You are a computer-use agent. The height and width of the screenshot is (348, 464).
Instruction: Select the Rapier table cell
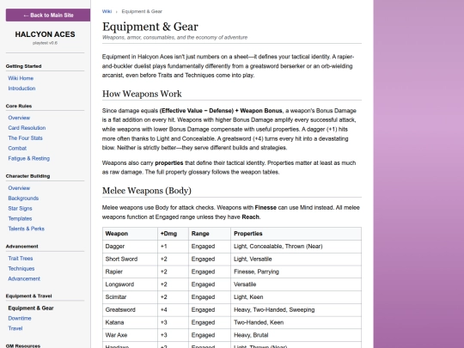click(x=131, y=272)
